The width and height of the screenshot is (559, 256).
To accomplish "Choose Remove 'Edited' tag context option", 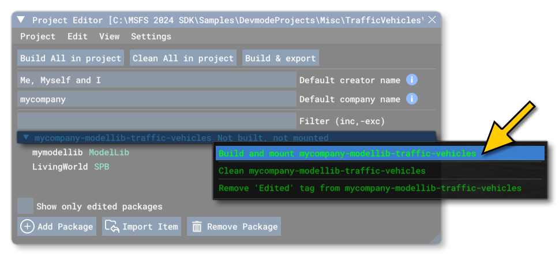I will [x=370, y=188].
